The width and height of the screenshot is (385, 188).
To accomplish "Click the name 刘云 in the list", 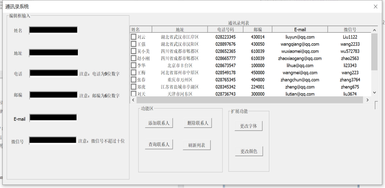I will coord(141,37).
